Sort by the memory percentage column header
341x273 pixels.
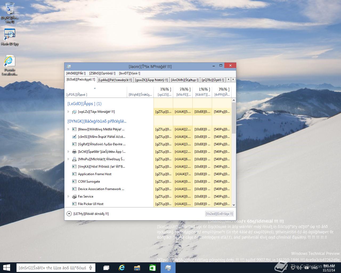[183, 92]
